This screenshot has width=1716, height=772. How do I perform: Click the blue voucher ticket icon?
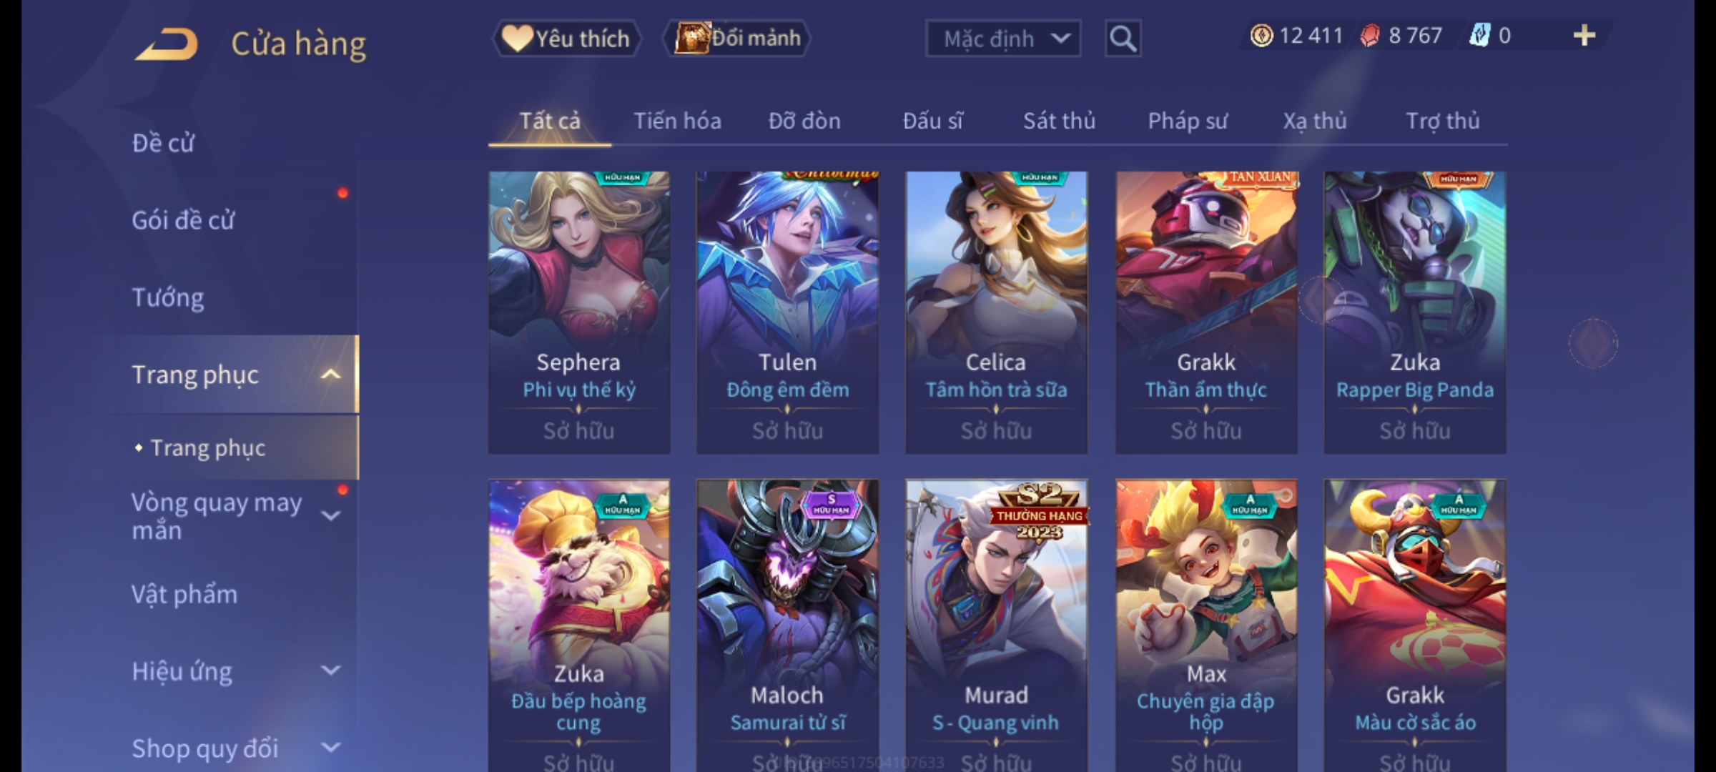(1479, 36)
